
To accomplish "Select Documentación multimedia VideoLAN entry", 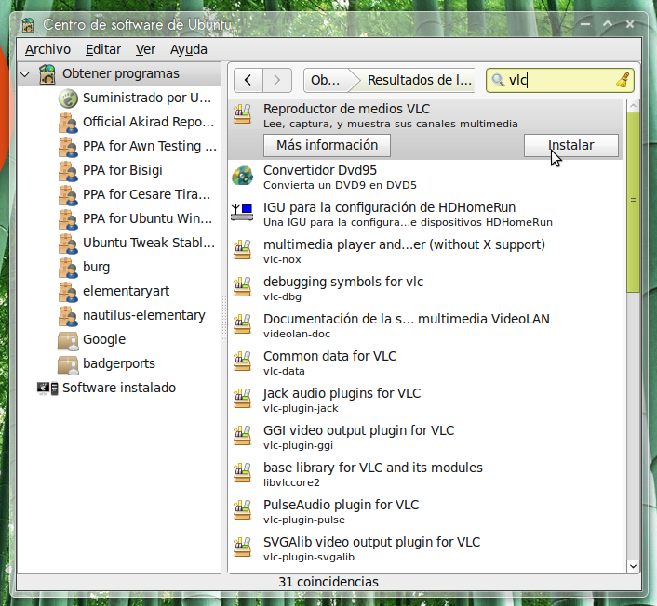I will (427, 325).
